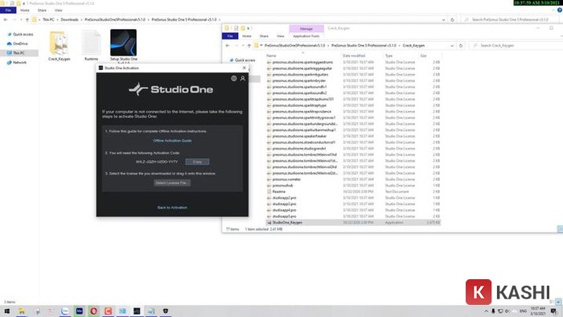Click Back arrow in Crack_Keygen window
Viewport: 563px width, 317px height.
tap(228, 46)
